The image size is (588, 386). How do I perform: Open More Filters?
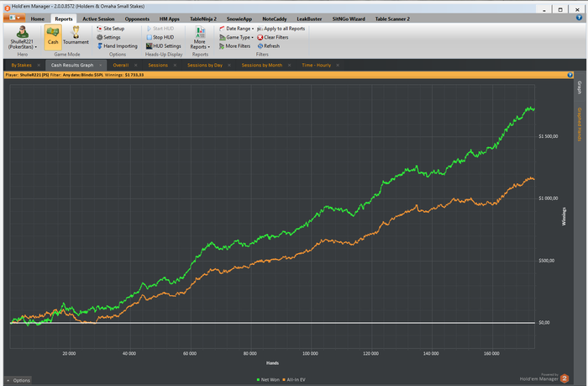coord(234,45)
